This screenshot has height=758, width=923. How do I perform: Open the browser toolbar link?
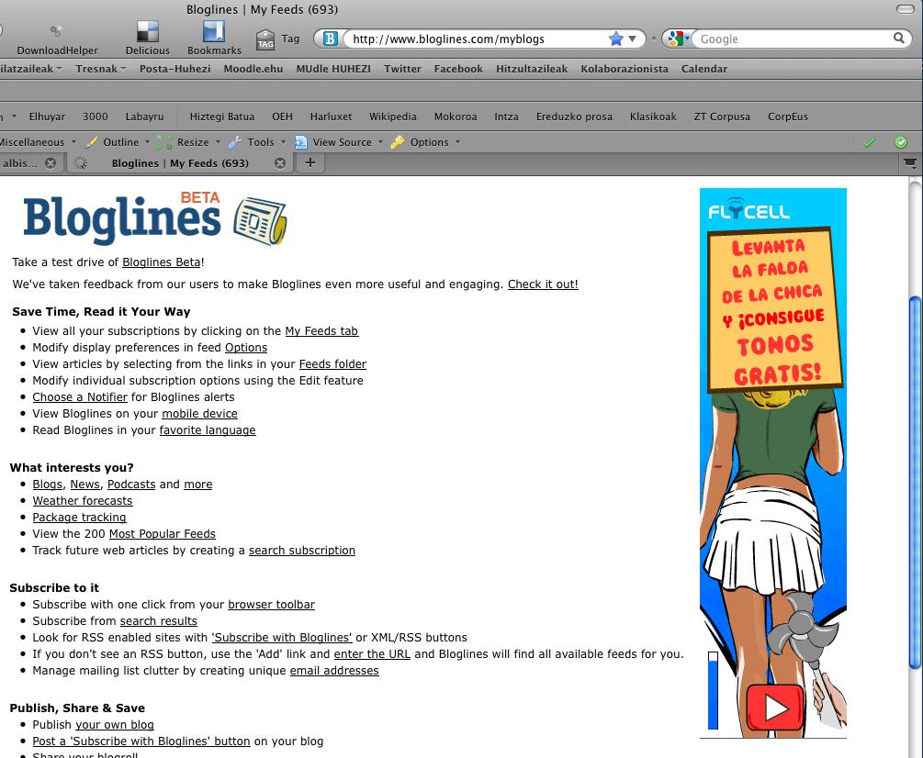tap(271, 604)
